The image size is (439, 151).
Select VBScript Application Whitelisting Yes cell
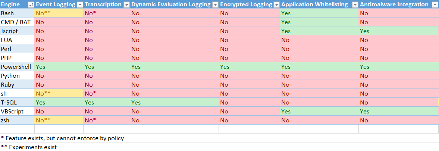coord(319,111)
